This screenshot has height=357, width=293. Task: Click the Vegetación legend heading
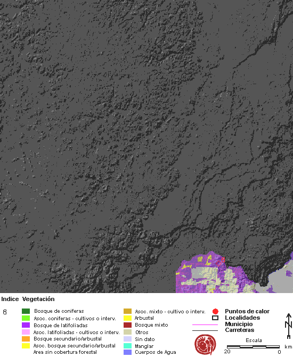pyautogui.click(x=38, y=299)
